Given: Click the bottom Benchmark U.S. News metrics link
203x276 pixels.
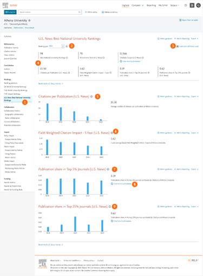Looking at the screenshot, I should 50,245.
